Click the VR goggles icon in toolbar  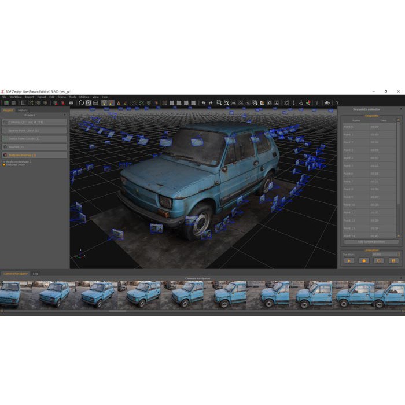click(x=327, y=103)
